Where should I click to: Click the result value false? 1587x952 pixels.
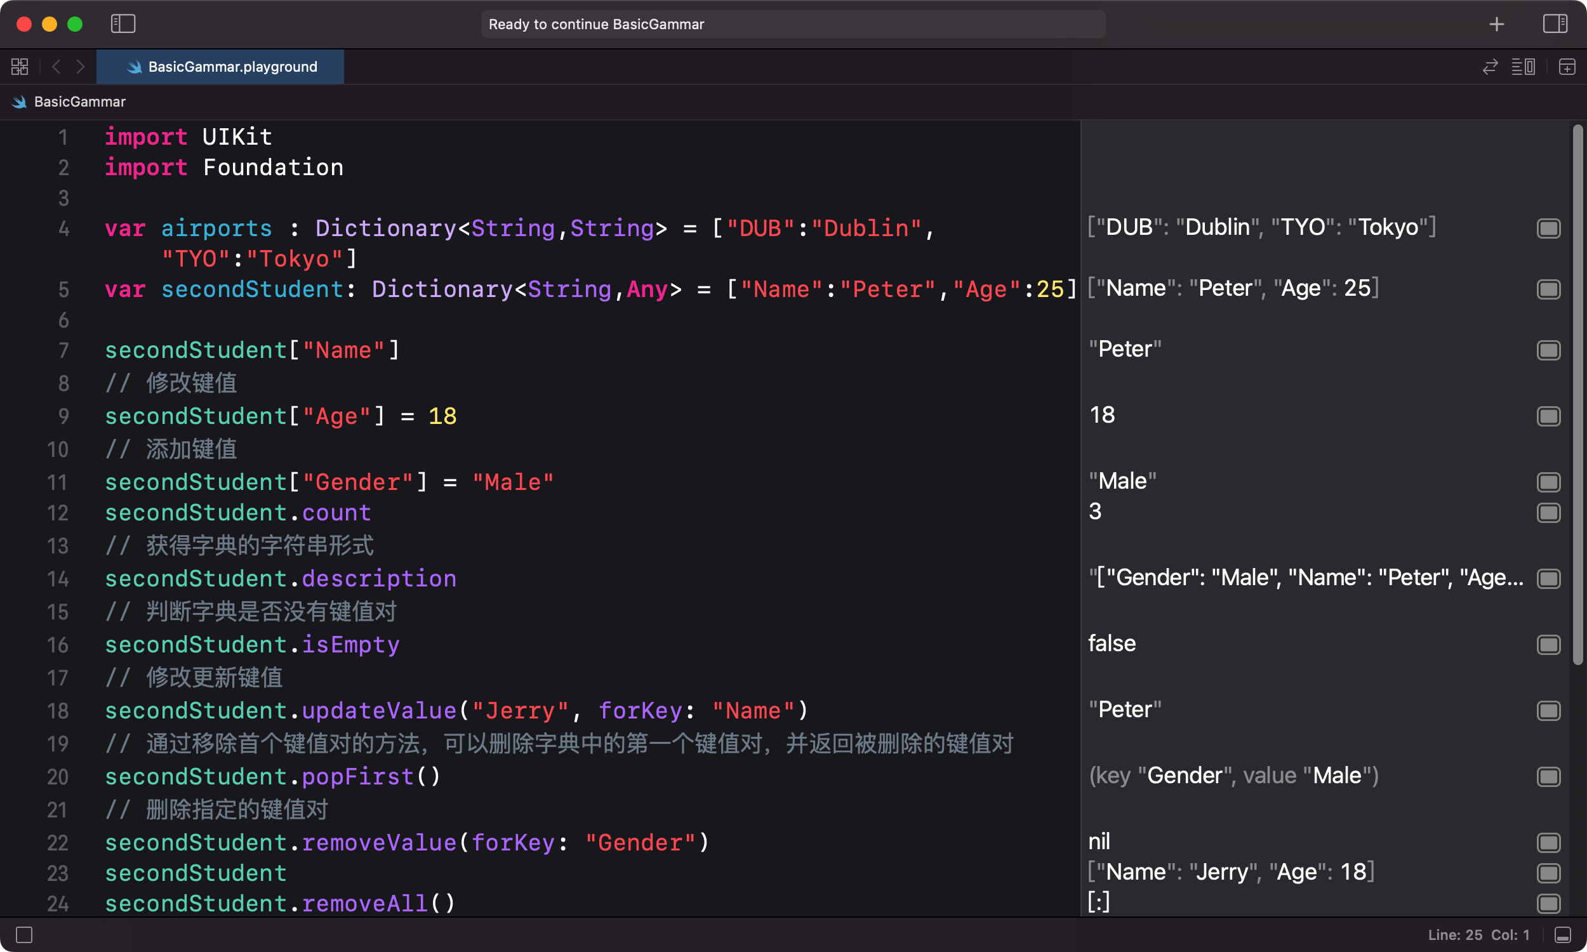pyautogui.click(x=1112, y=644)
